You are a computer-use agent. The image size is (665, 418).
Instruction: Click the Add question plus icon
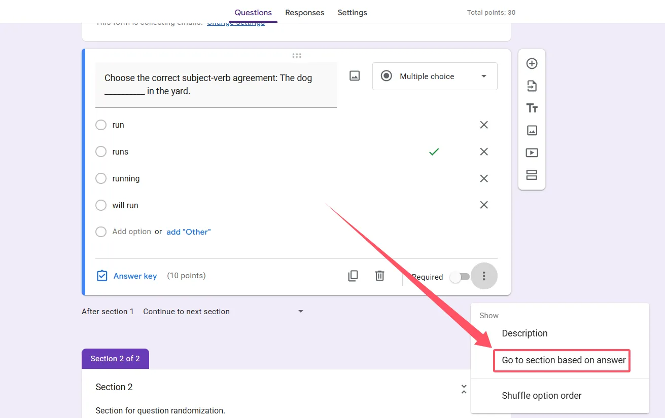pos(532,64)
